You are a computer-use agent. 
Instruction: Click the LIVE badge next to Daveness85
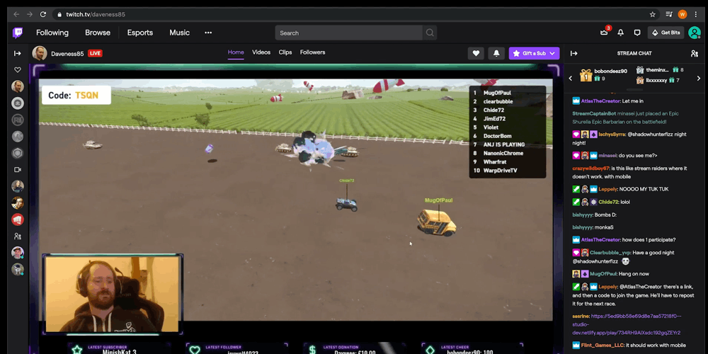click(95, 53)
